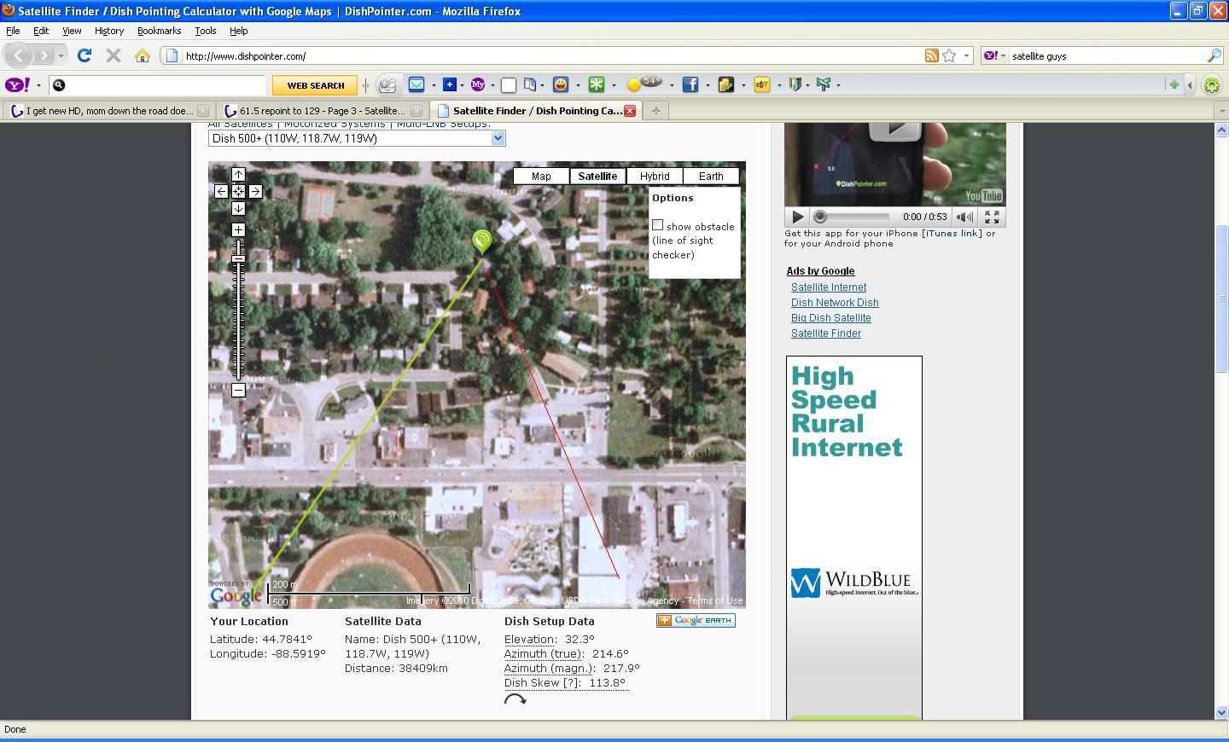Play the DishPointer video

point(796,217)
